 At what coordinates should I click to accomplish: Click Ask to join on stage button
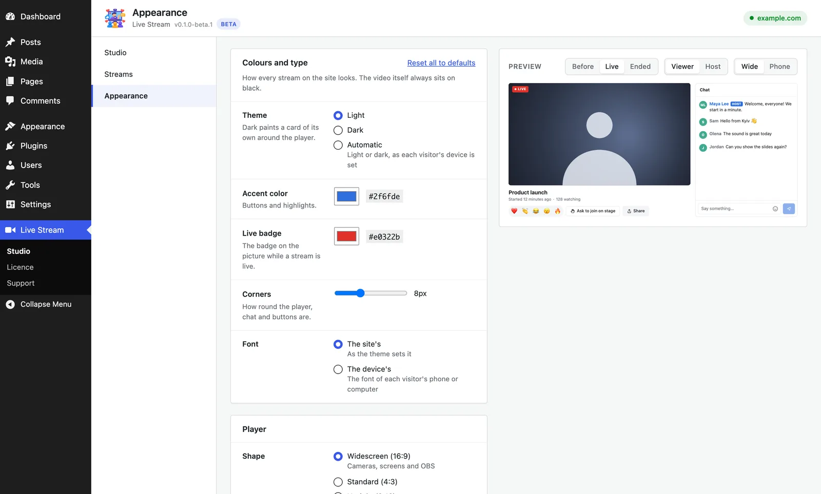(593, 211)
